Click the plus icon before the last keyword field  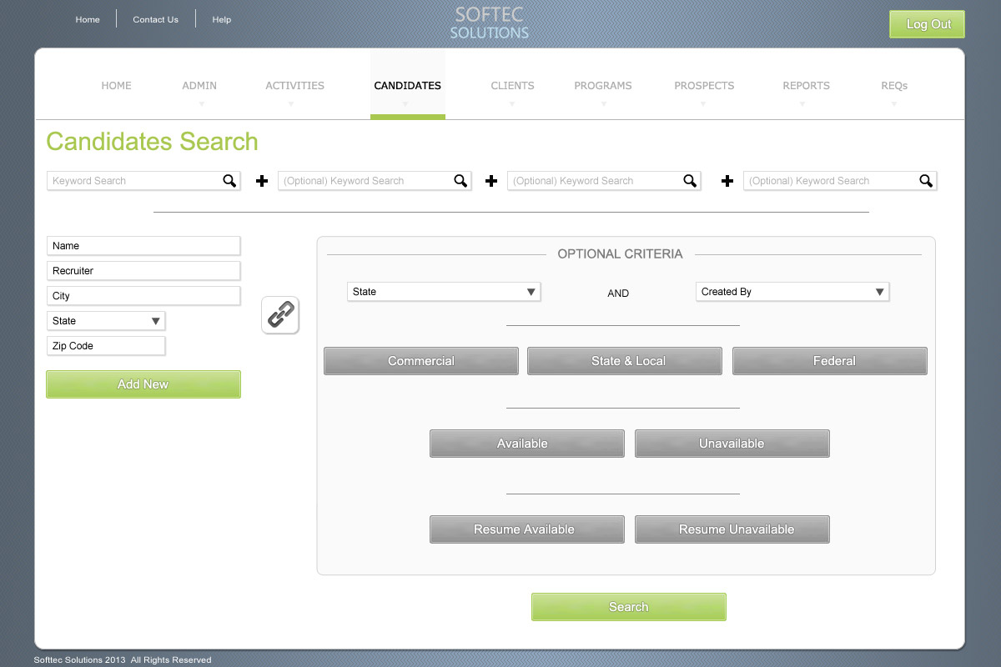pyautogui.click(x=727, y=181)
